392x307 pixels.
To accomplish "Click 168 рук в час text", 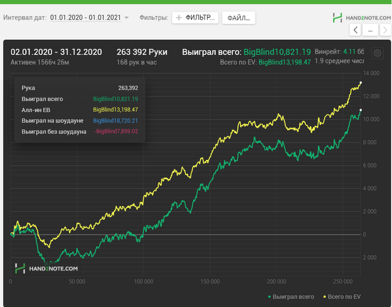I will pyautogui.click(x=137, y=62).
